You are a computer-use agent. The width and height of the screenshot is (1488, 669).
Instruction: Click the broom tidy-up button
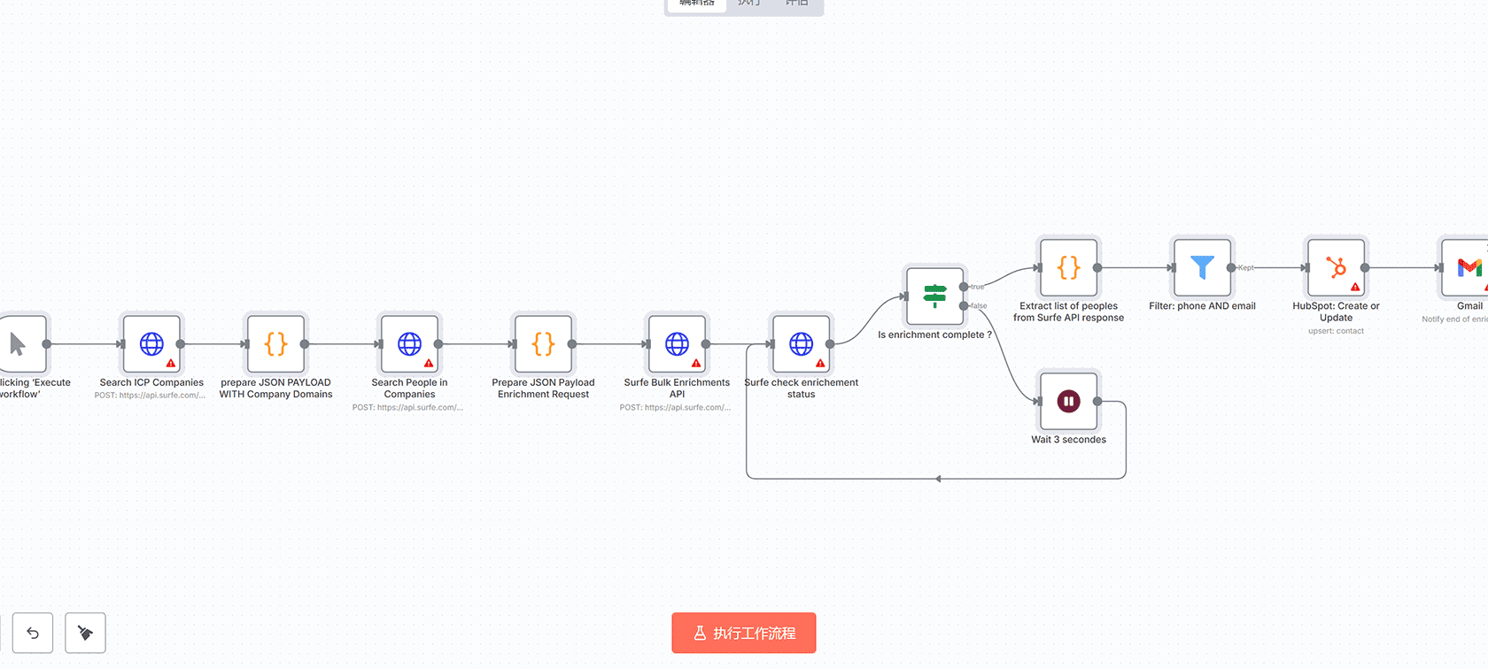[x=85, y=633]
